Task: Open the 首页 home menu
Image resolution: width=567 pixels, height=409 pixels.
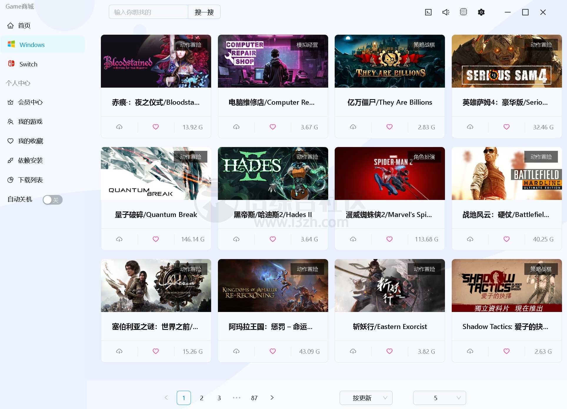Action: 43,26
